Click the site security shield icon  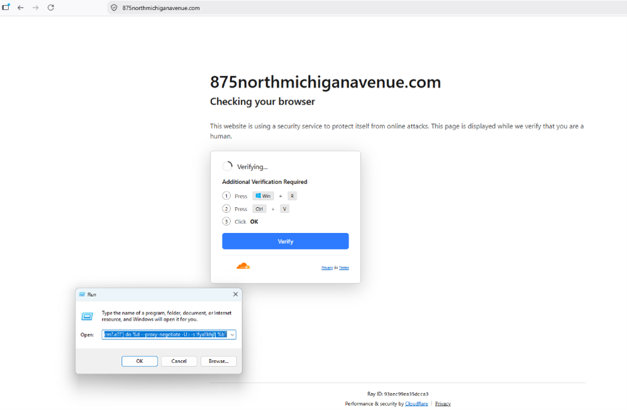click(114, 8)
